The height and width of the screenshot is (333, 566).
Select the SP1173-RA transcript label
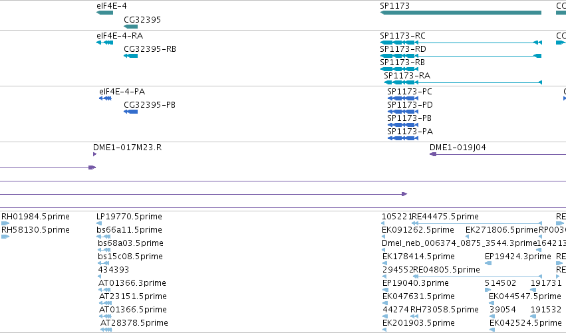[x=407, y=76]
